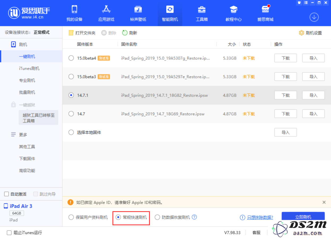This screenshot has height=238, width=331.
Task: Click the 打开文件夹 folder icon
Action: coord(71,33)
